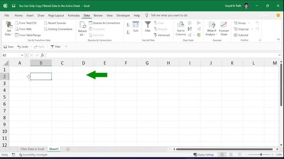Switch to Formulas tab
This screenshot has height=159, width=284.
click(74, 15)
